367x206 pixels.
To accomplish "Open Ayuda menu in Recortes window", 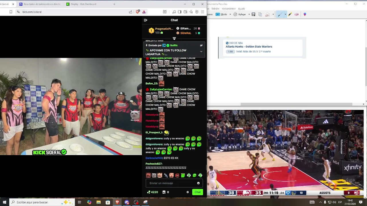I will click(241, 9).
